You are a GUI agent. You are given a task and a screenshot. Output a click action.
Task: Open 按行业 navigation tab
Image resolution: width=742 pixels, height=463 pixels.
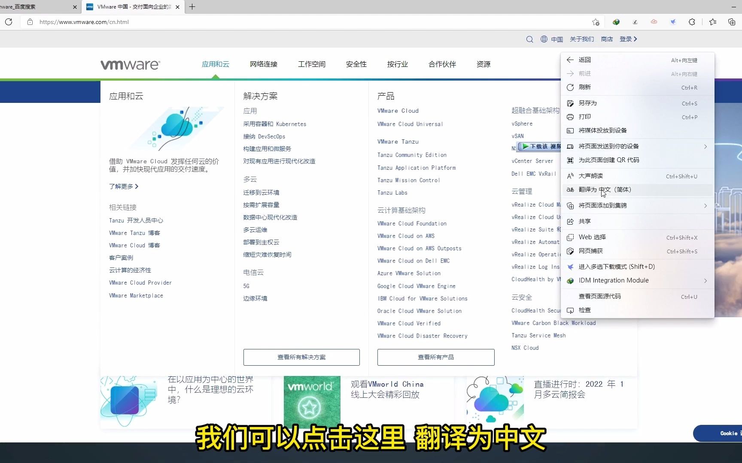click(x=398, y=64)
